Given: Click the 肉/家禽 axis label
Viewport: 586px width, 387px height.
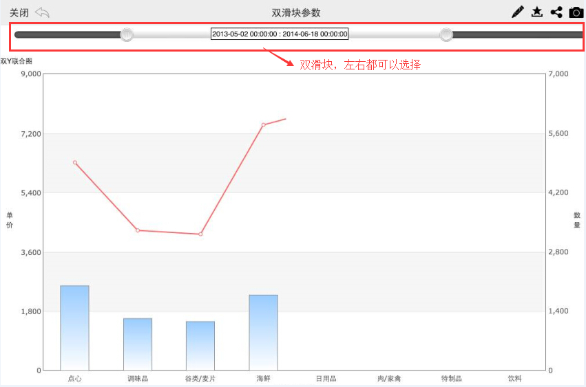Looking at the screenshot, I should (389, 379).
